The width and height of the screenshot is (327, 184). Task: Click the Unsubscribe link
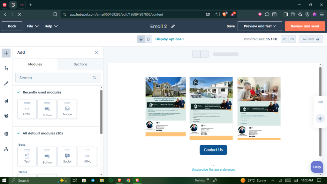coord(200,170)
